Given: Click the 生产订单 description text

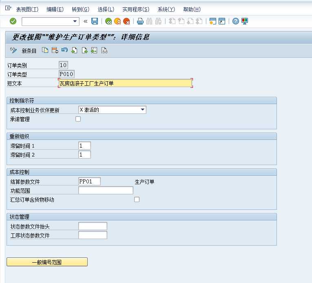Looking at the screenshot, I should click(x=144, y=182).
